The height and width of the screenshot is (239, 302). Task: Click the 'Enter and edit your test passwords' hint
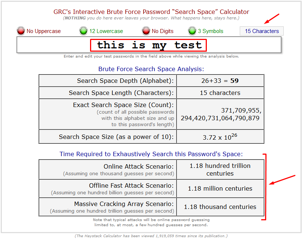click(151, 56)
